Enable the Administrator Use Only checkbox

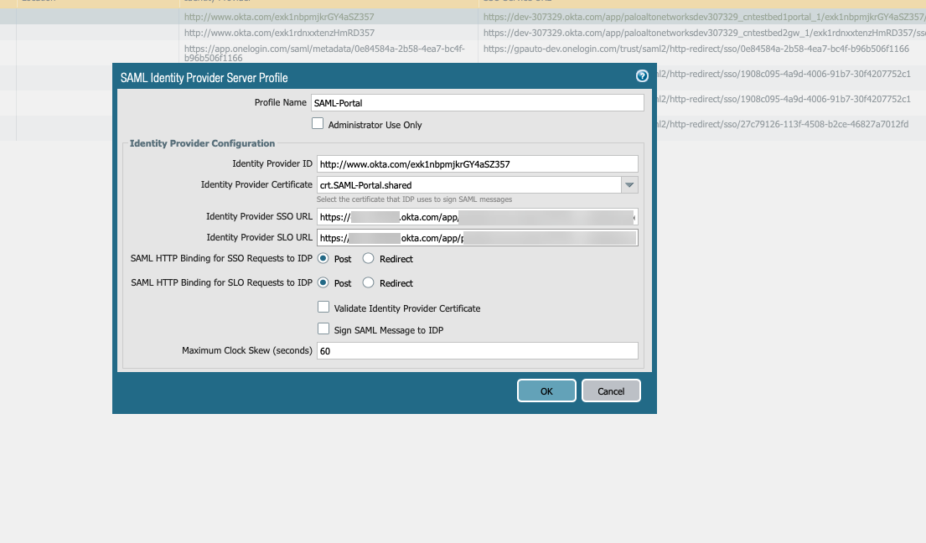click(x=318, y=124)
